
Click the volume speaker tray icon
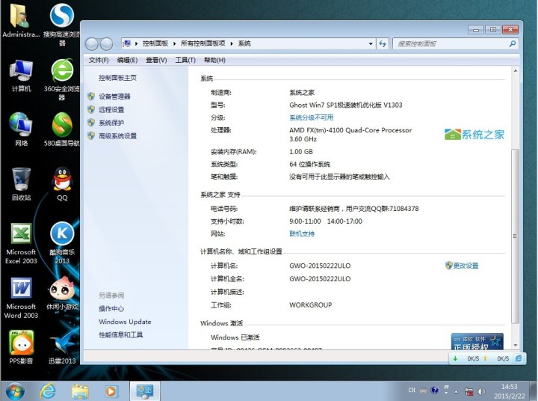(481, 391)
